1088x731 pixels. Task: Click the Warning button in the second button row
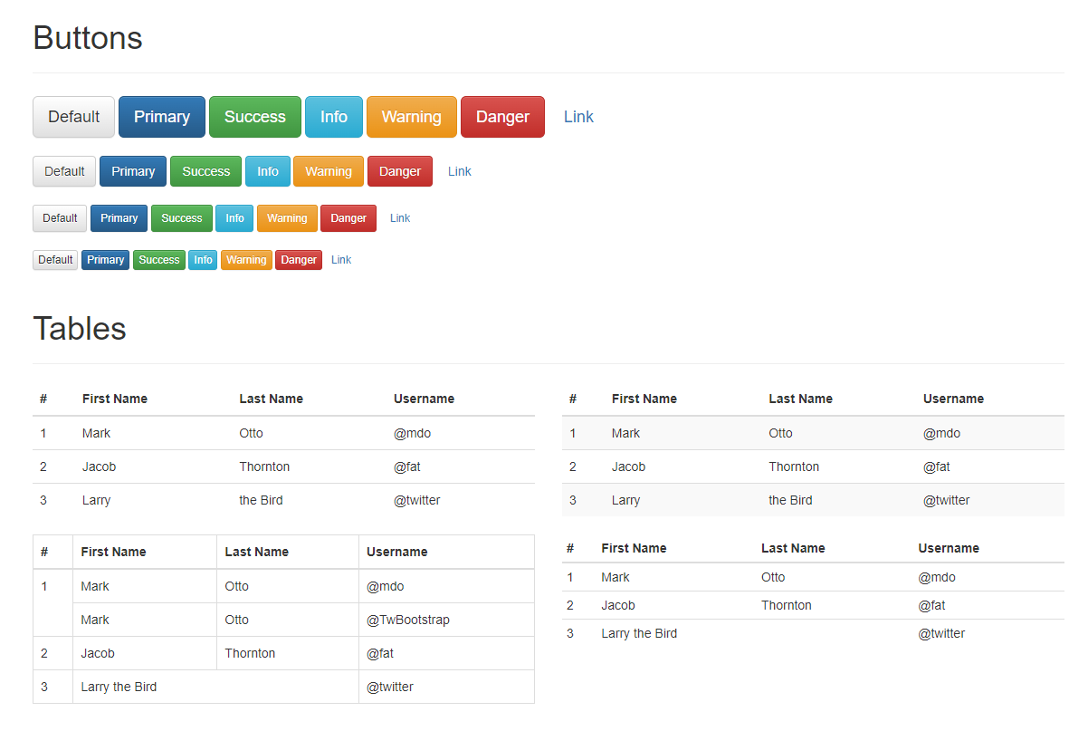[329, 171]
